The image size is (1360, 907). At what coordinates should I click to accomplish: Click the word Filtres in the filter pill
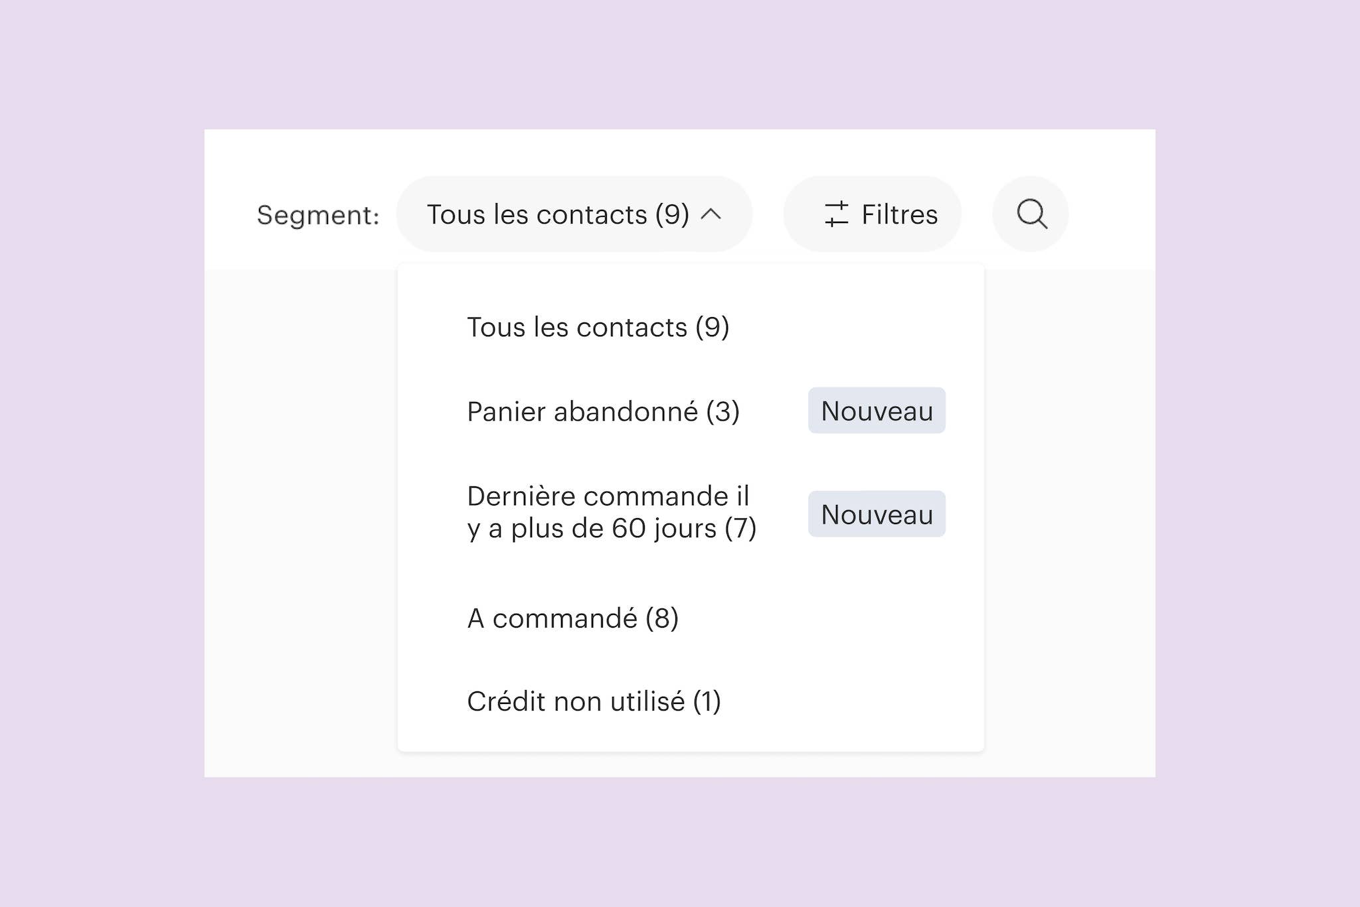coord(899,214)
